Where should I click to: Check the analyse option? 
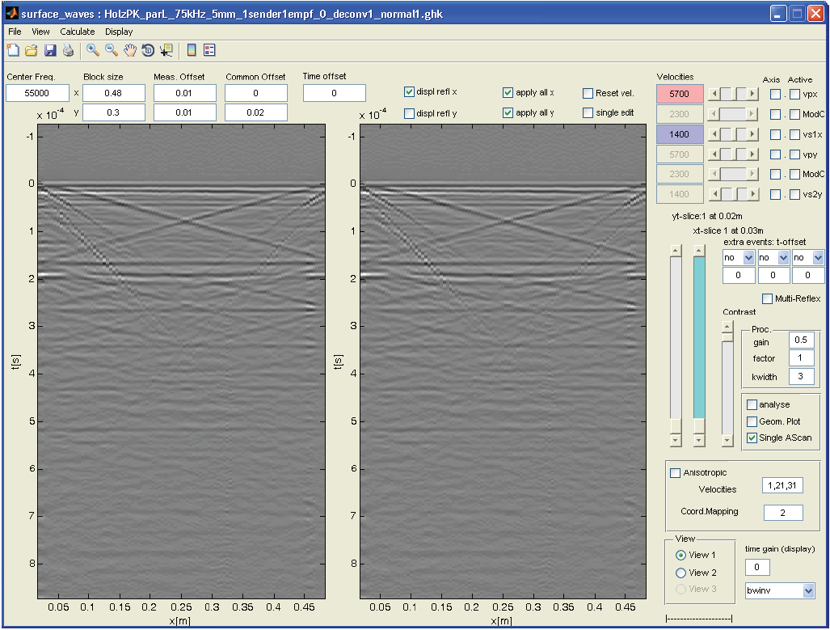coord(752,405)
